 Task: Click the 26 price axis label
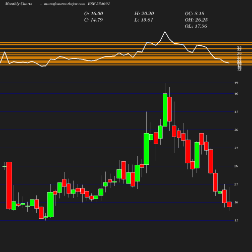click(x=236, y=166)
